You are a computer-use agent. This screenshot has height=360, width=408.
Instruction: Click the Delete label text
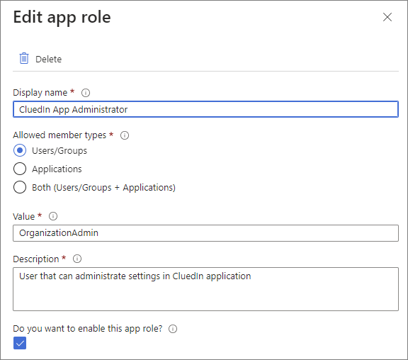click(x=48, y=60)
